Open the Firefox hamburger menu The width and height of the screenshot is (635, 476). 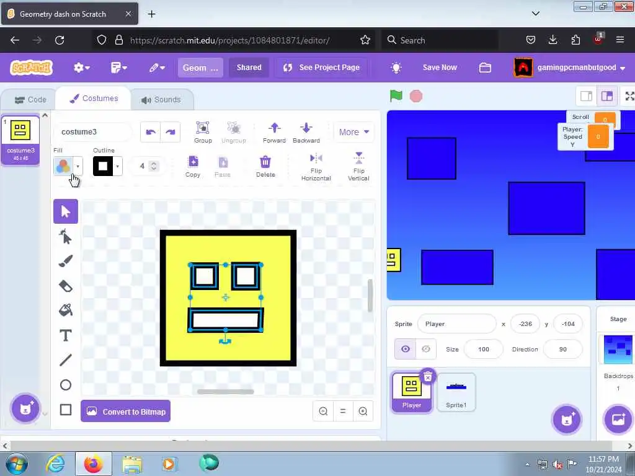(619, 40)
